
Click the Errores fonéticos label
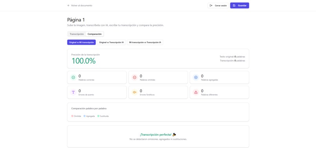click(x=147, y=95)
